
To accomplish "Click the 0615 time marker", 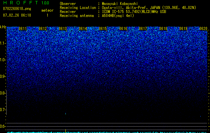I will (103, 29).
